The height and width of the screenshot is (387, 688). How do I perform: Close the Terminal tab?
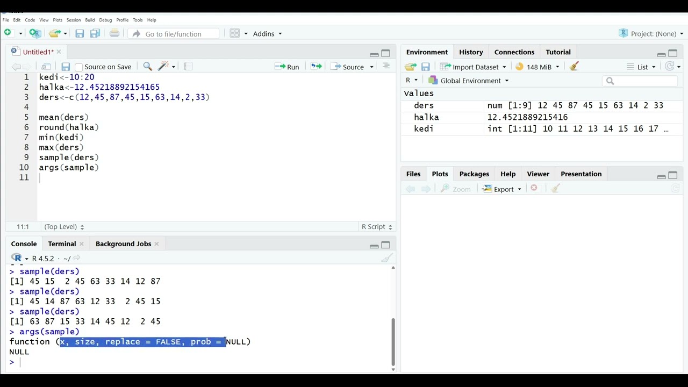point(82,244)
